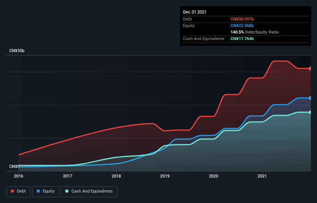Select the blue Equity endpoint marker on chart
The width and height of the screenshot is (317, 203).
(x=310, y=98)
